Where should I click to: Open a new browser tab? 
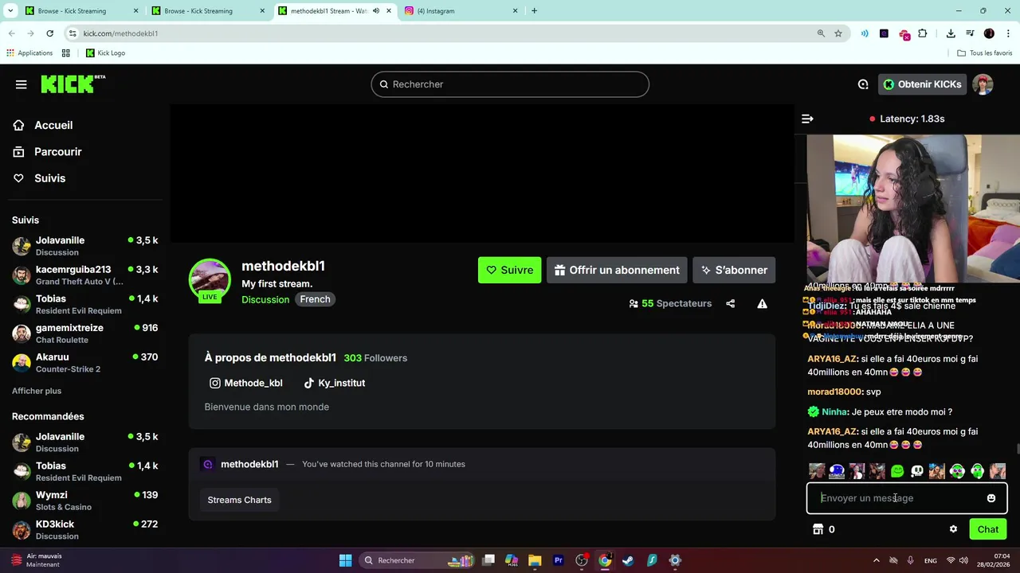pos(534,11)
